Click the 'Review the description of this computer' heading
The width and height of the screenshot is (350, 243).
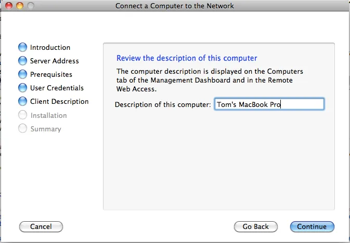[x=187, y=58]
